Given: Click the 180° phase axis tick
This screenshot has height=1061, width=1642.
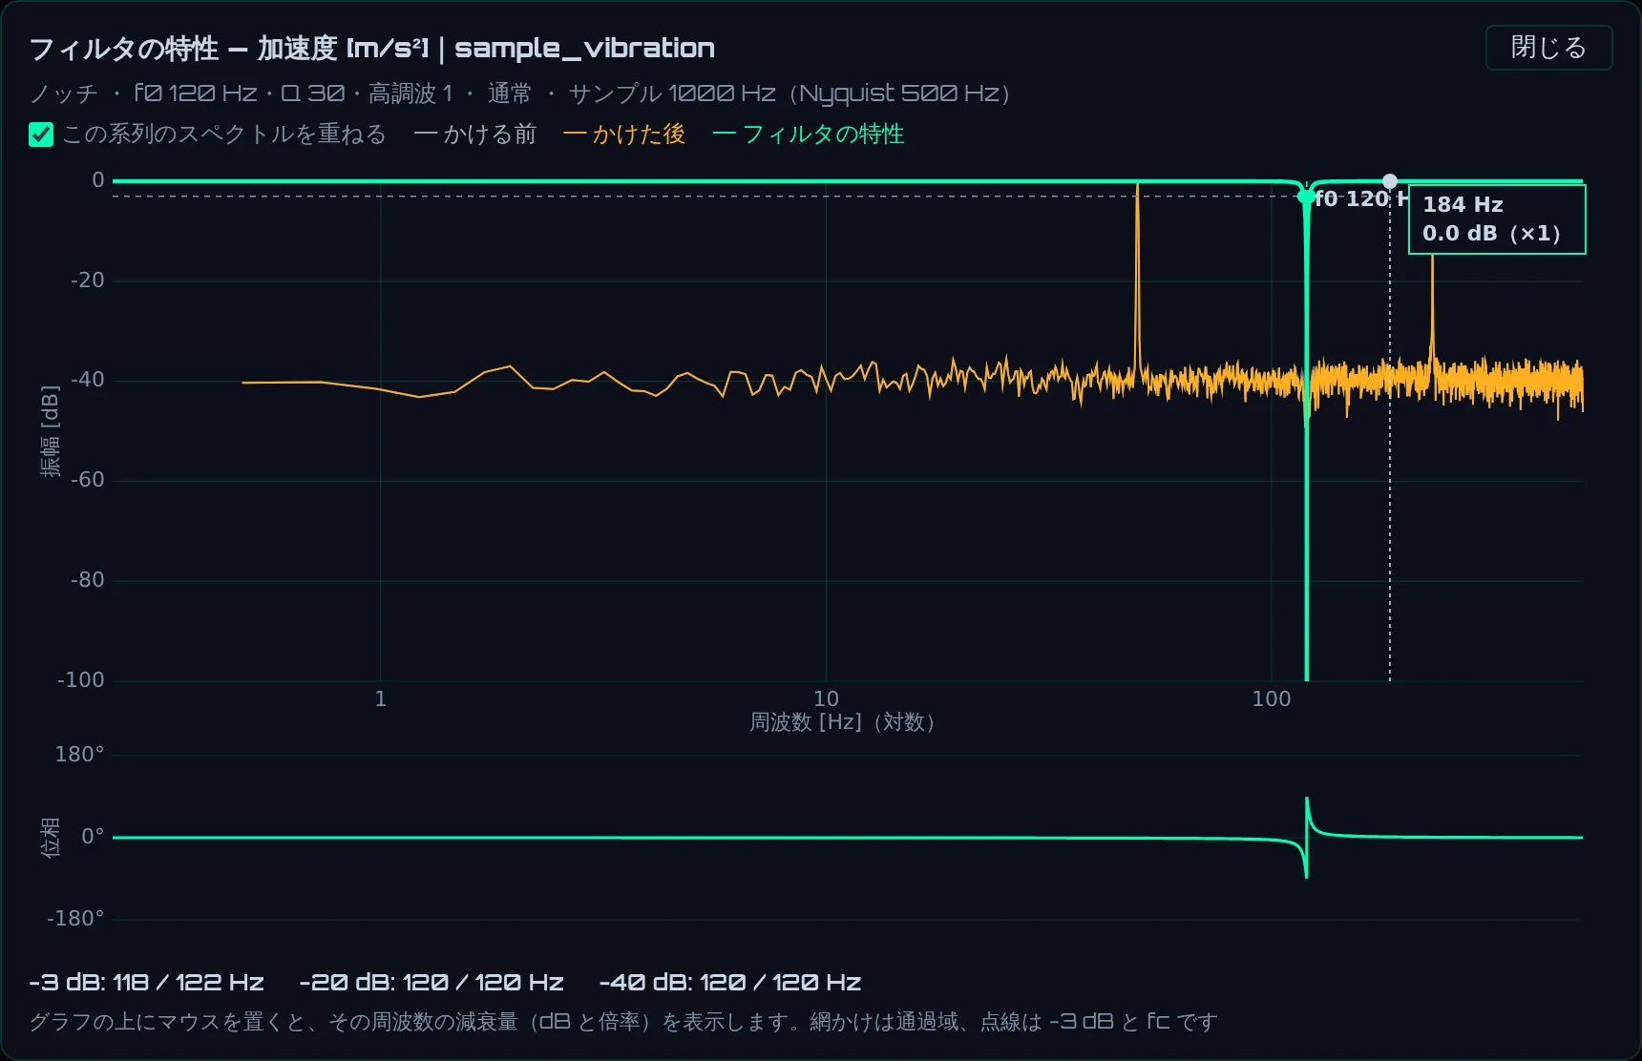Looking at the screenshot, I should coord(79,755).
